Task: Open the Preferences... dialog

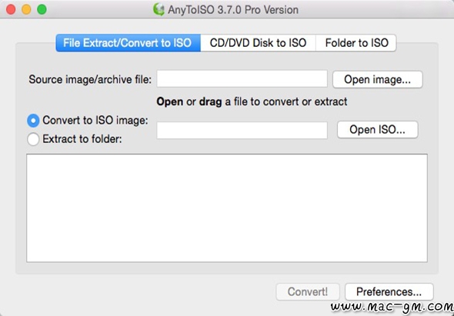Action: 389,291
